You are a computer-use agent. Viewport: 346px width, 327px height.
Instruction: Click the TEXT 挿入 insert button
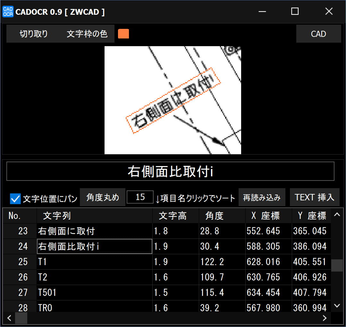coord(314,197)
